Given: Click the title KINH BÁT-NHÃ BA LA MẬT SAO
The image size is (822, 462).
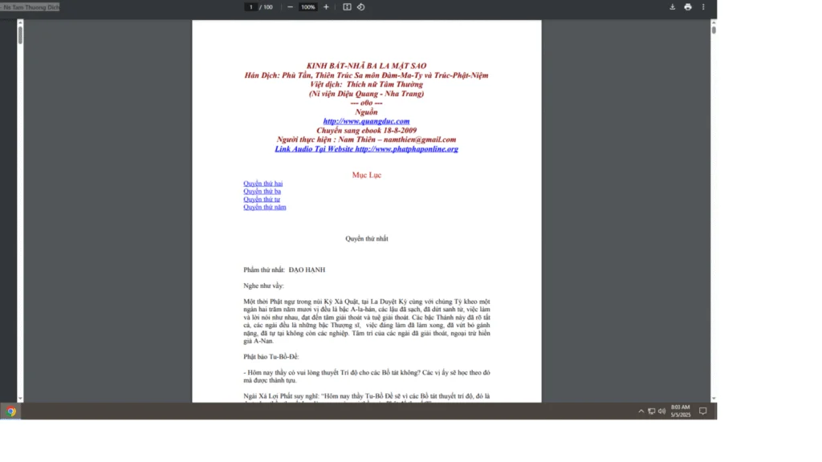Looking at the screenshot, I should [x=366, y=66].
